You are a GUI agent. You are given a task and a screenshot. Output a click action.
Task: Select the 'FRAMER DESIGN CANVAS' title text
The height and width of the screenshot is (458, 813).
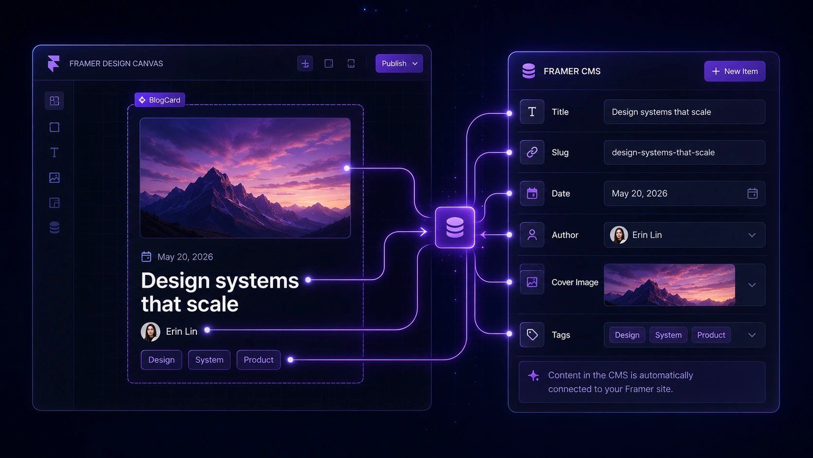tap(116, 63)
